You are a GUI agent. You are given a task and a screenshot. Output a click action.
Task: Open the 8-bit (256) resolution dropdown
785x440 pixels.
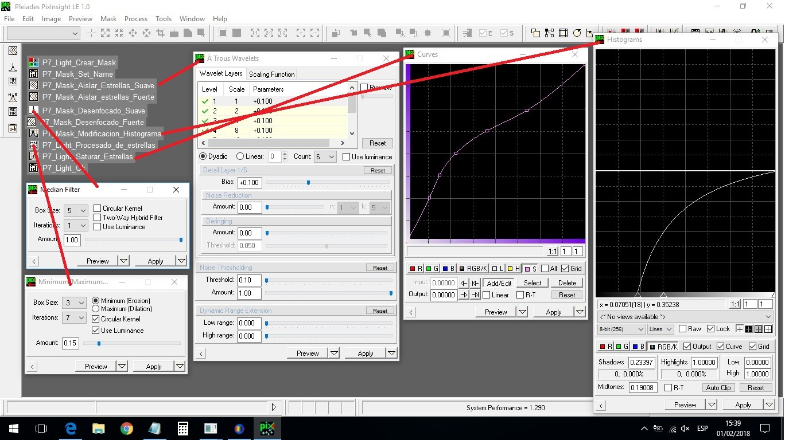[x=621, y=329]
